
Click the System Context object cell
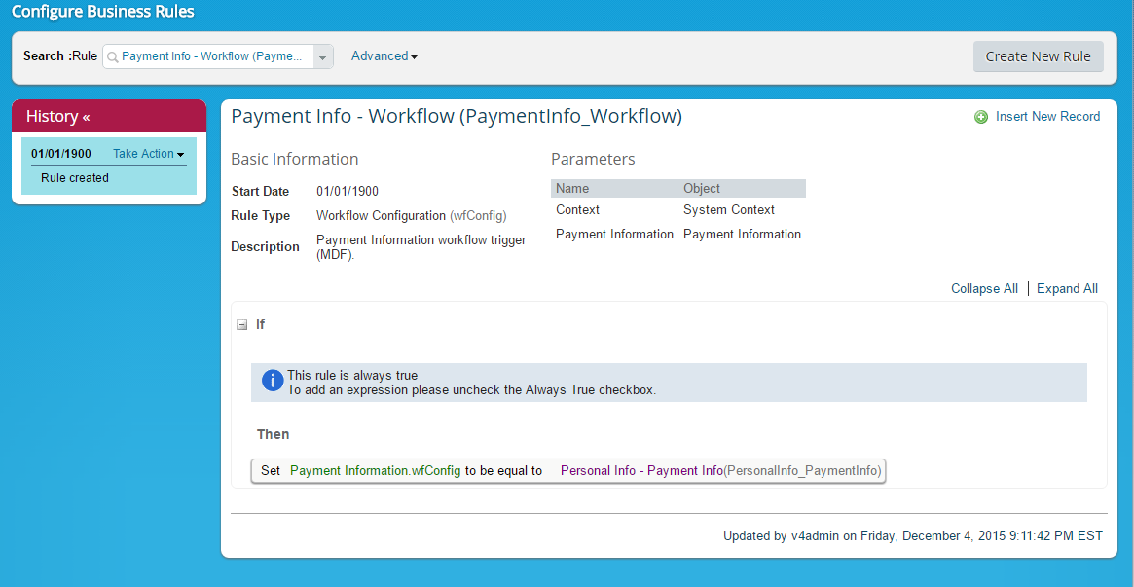(x=729, y=209)
